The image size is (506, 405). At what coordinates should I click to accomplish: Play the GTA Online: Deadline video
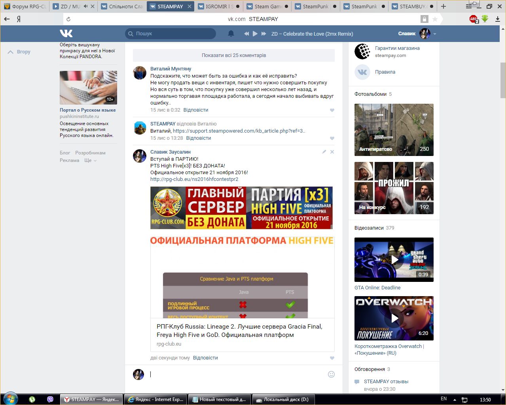[x=394, y=260]
